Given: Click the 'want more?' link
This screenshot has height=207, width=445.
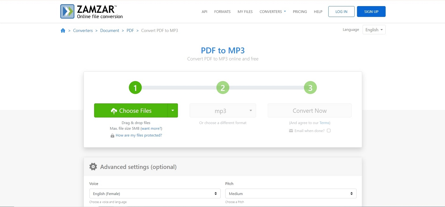Looking at the screenshot, I should click(151, 128).
